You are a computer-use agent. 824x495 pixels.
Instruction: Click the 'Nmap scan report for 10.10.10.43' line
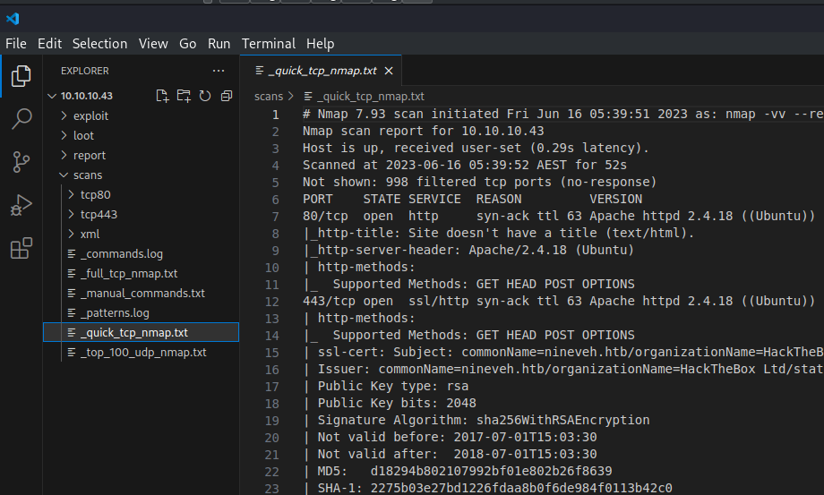tap(423, 132)
